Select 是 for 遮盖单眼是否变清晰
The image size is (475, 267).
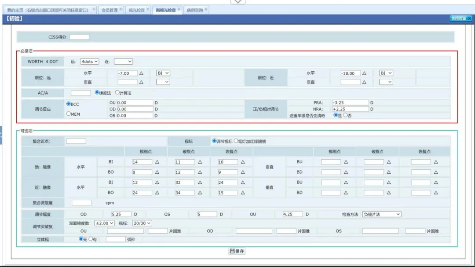tap(335, 115)
